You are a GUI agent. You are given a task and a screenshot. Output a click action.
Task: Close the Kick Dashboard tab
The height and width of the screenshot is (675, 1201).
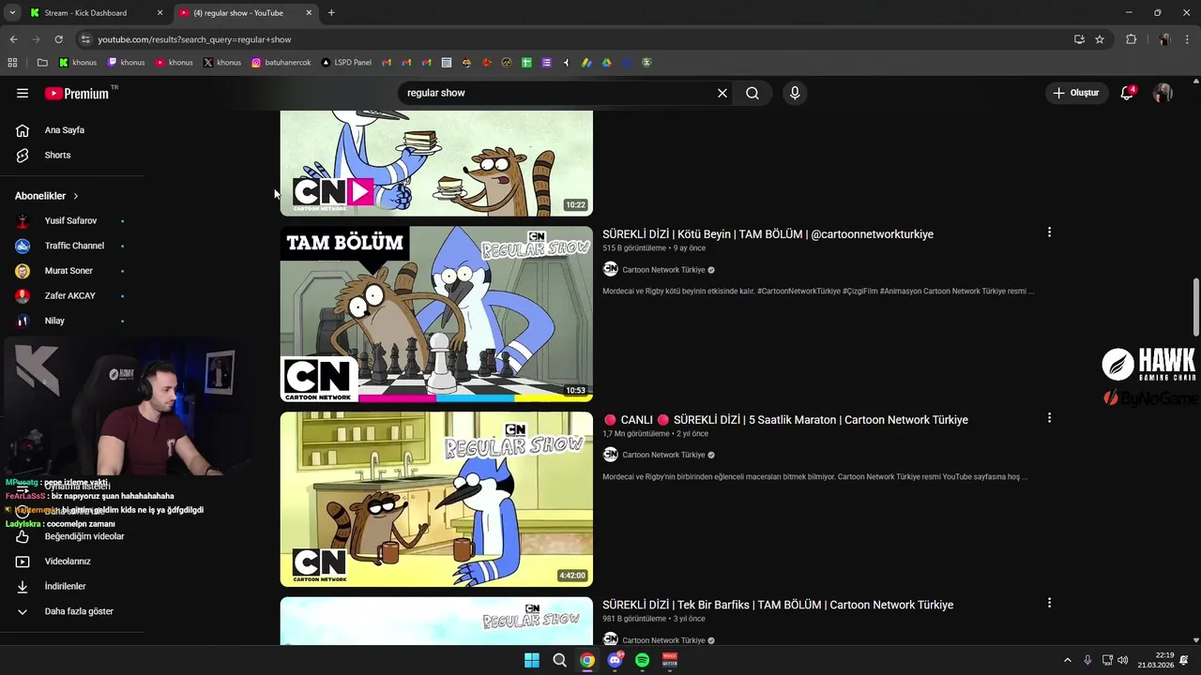click(x=160, y=13)
